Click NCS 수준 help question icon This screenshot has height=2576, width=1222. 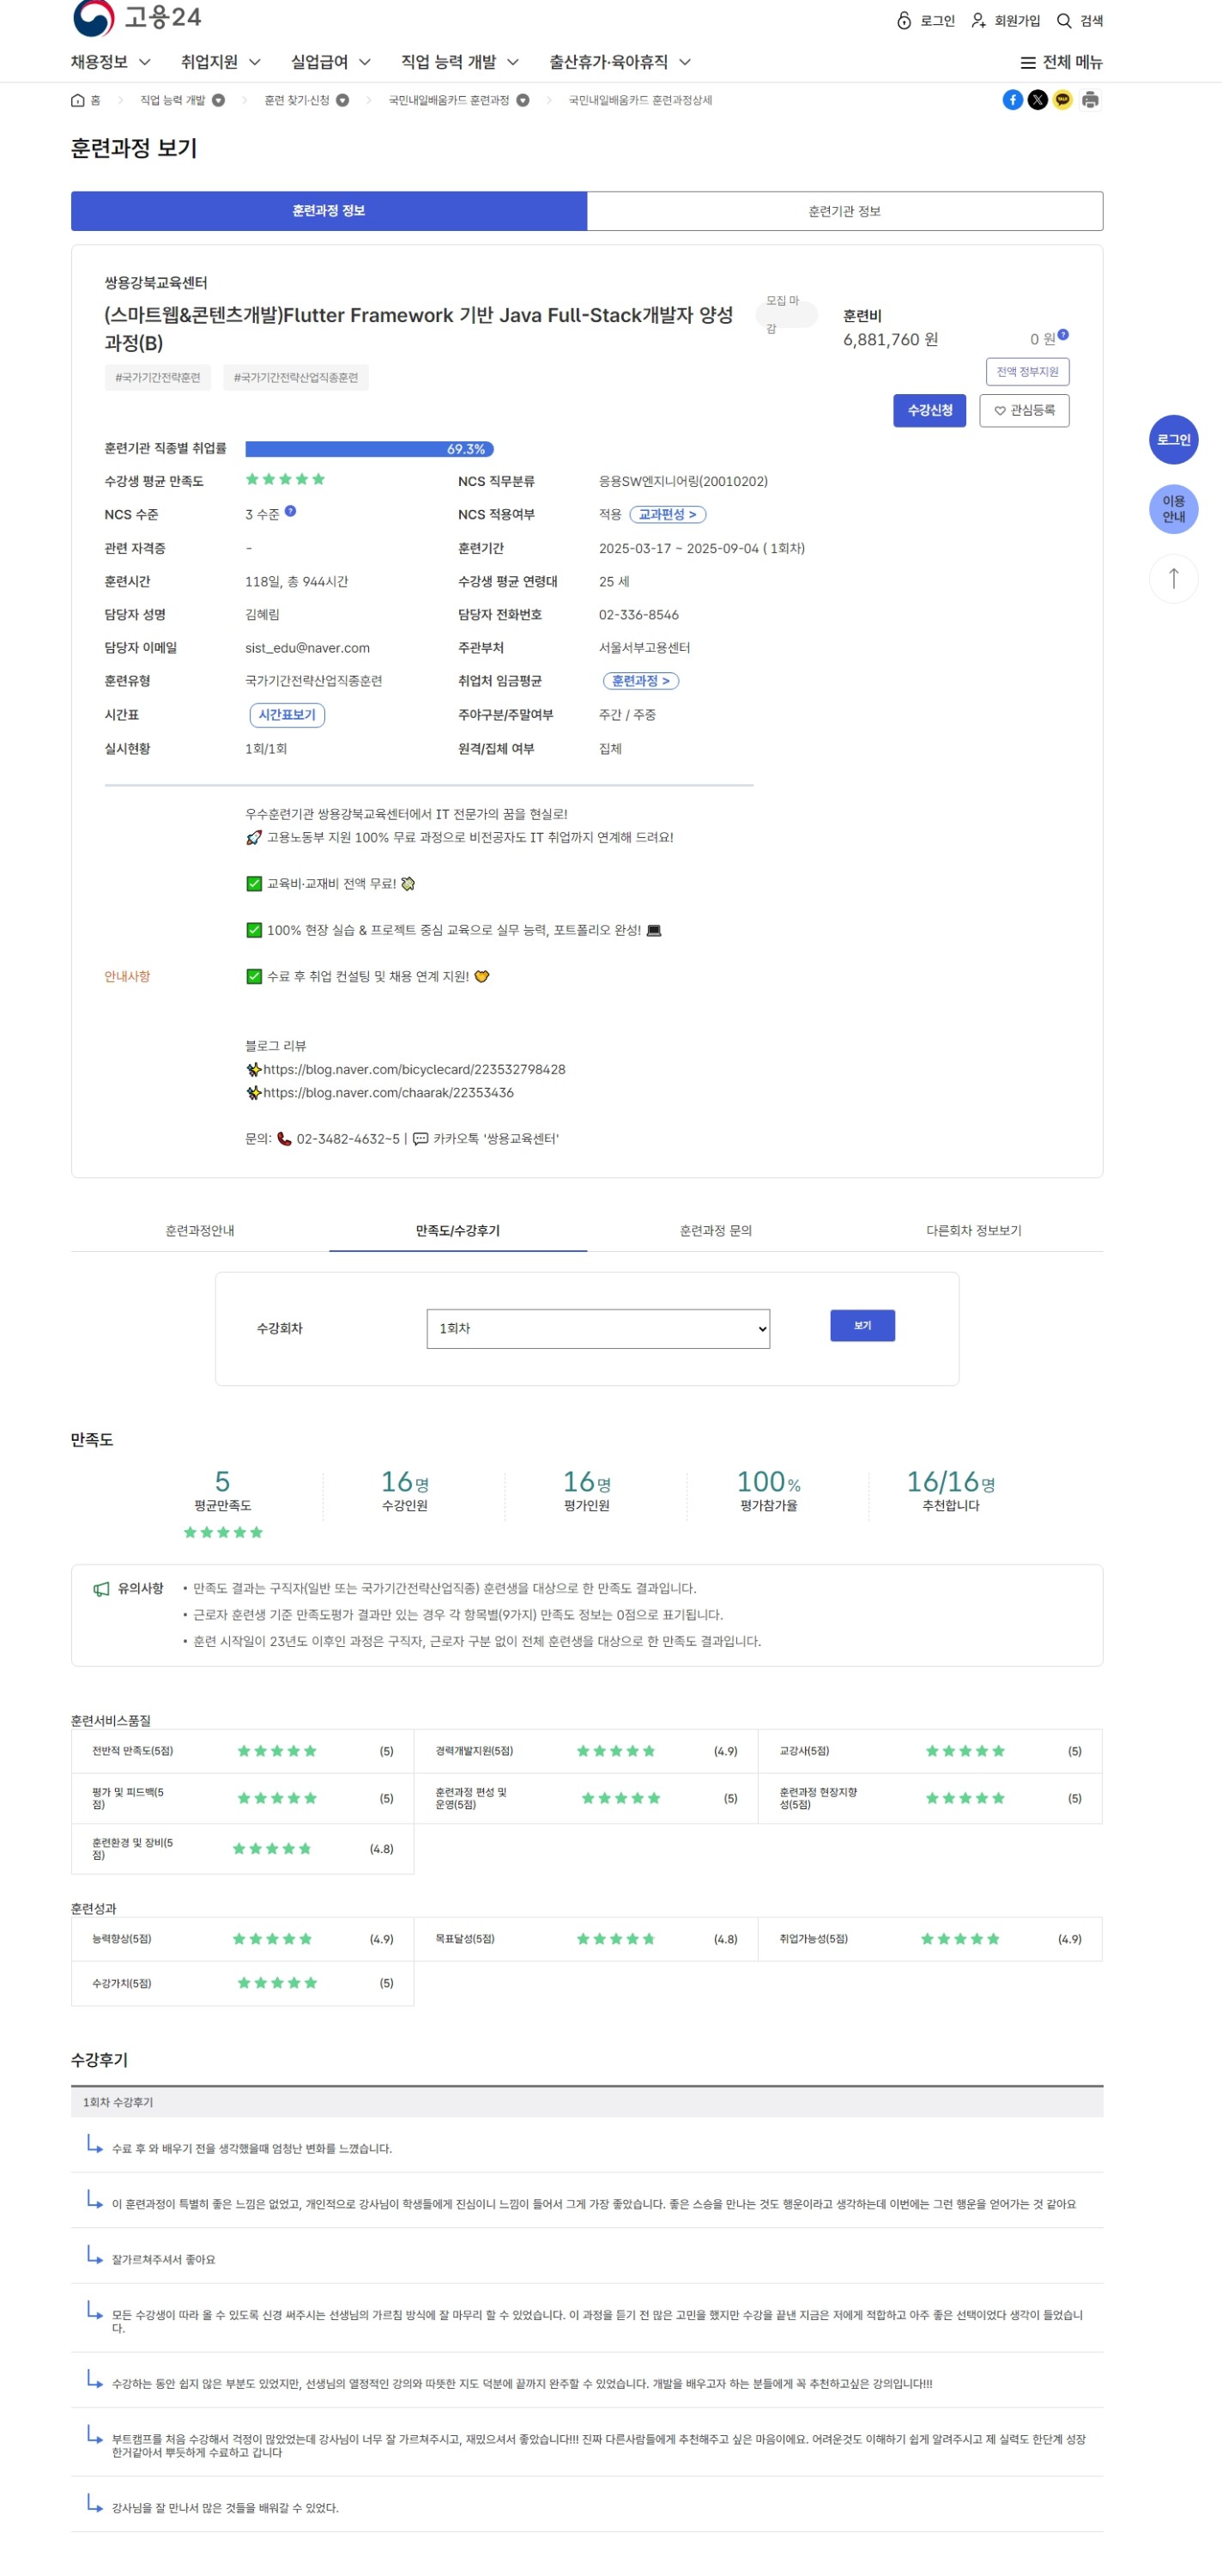point(290,511)
